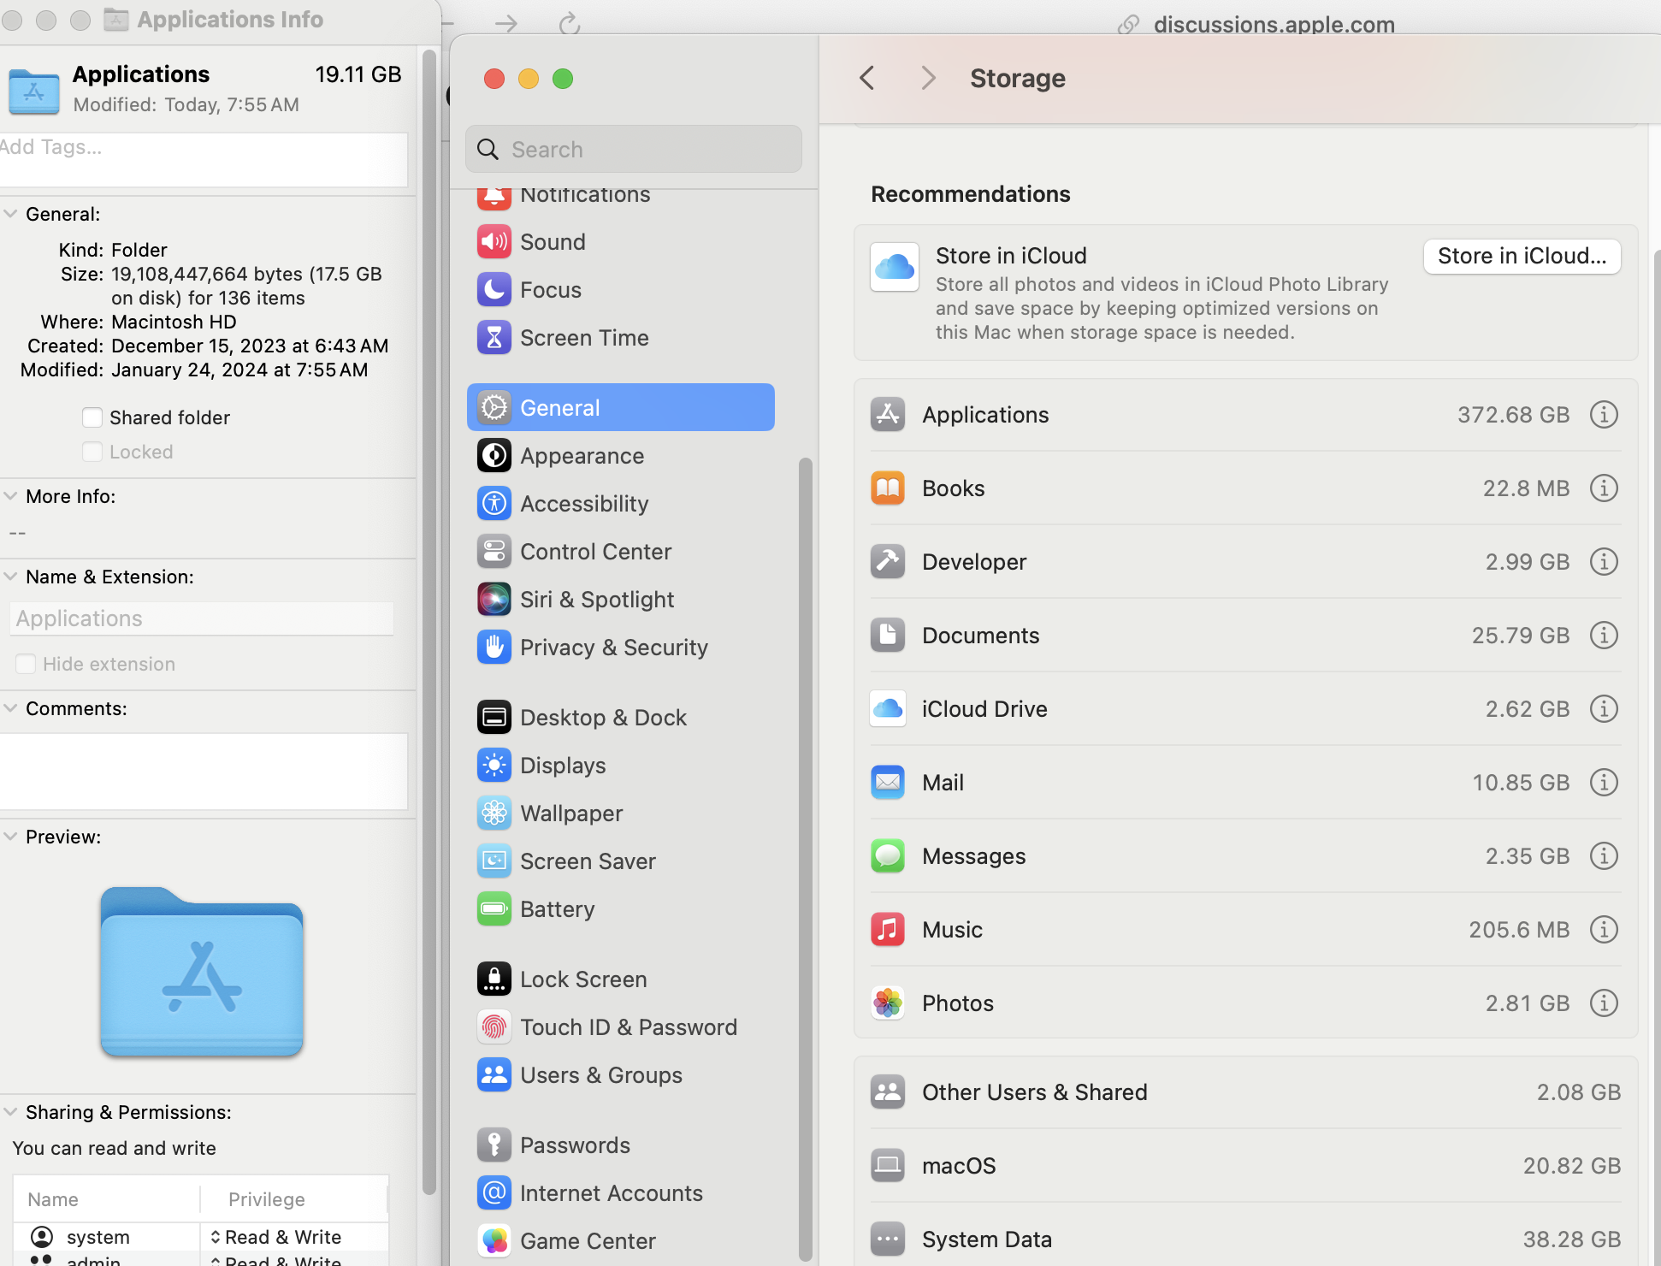Click the Privacy & Security hand icon

point(494,648)
